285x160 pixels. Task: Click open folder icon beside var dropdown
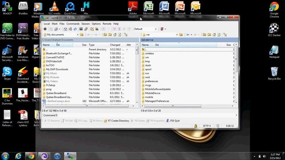[181, 35]
